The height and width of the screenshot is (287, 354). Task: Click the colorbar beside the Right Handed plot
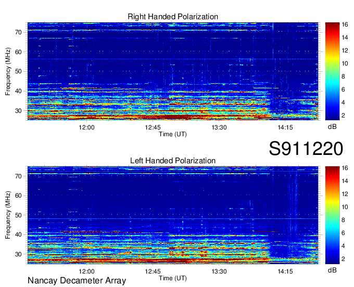(332, 71)
